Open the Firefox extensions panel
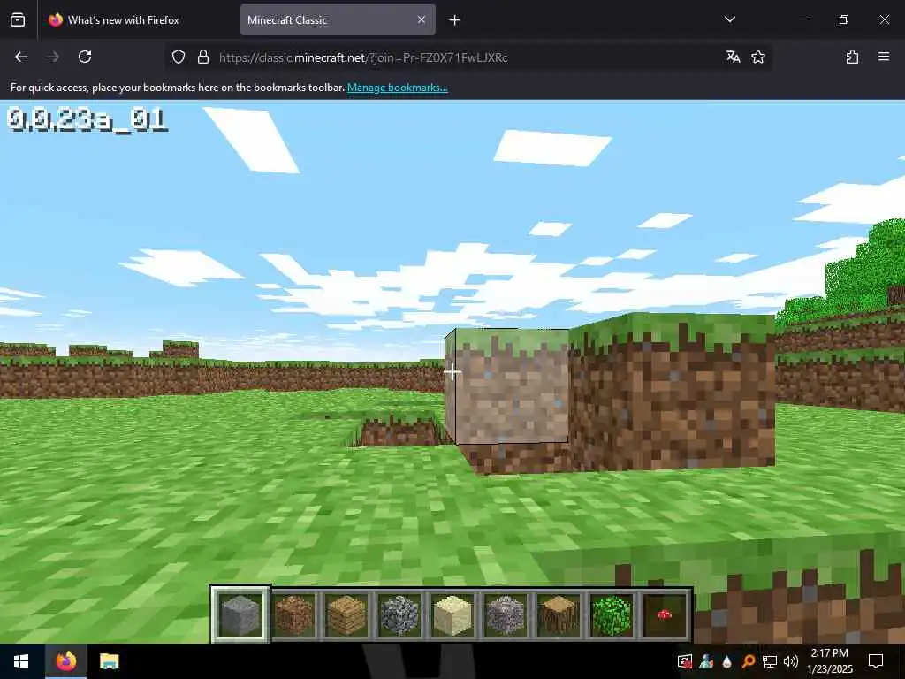 tap(852, 57)
